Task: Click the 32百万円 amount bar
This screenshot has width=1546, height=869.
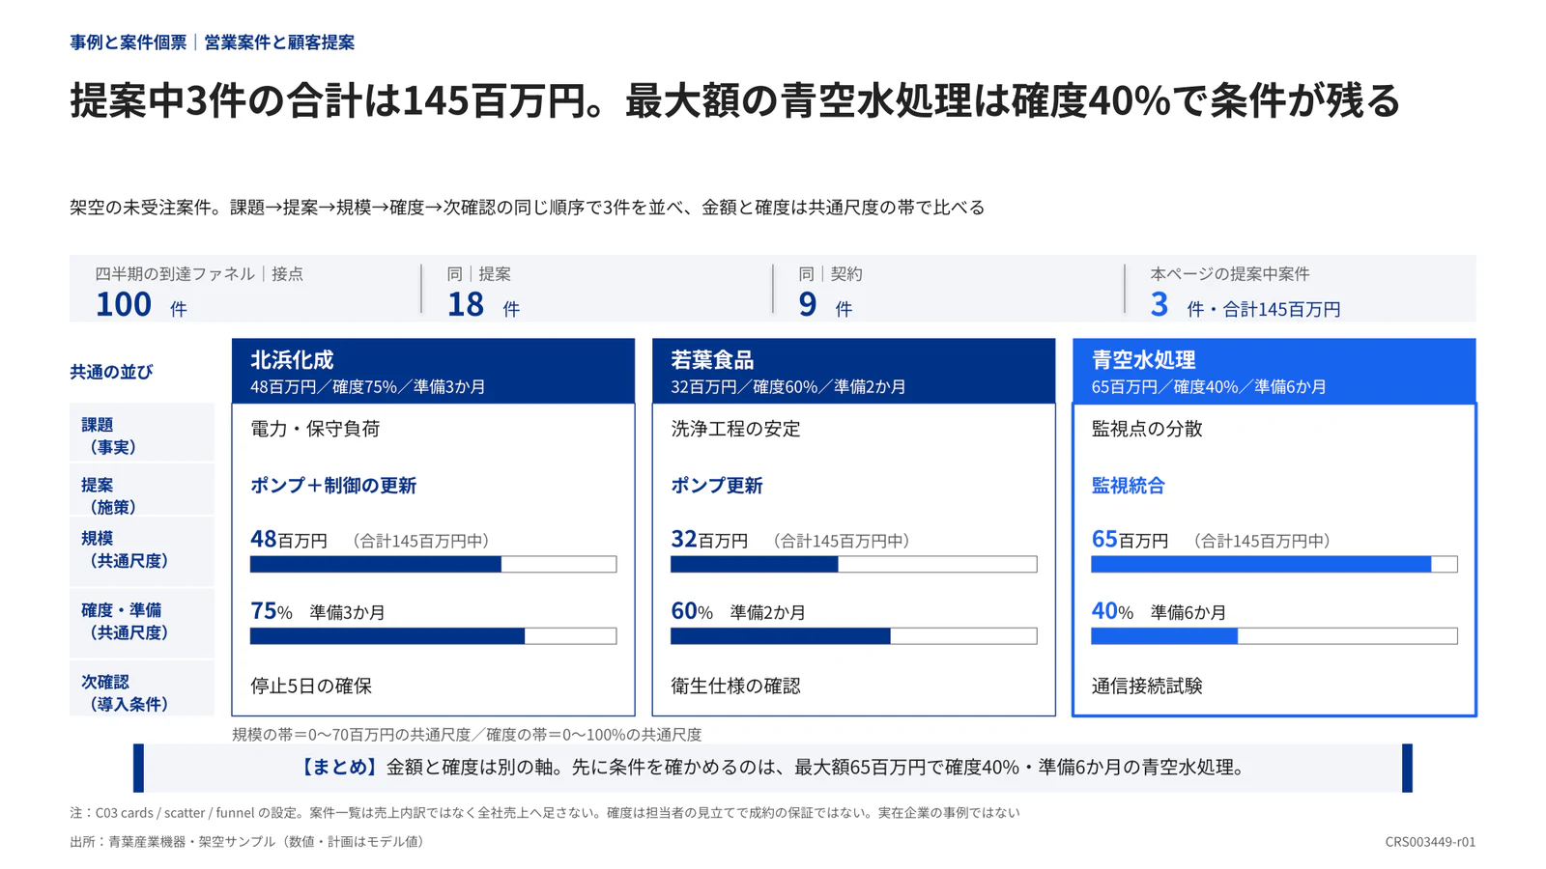Action: pyautogui.click(x=853, y=564)
